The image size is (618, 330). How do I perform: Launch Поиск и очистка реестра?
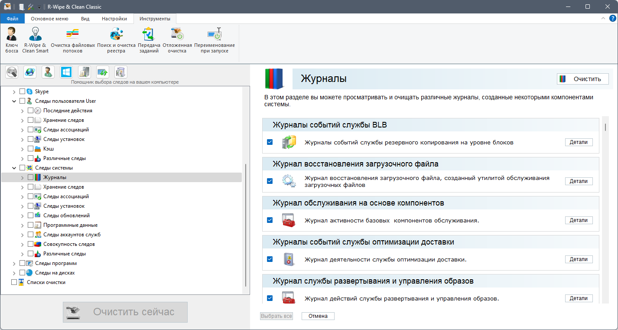point(116,39)
